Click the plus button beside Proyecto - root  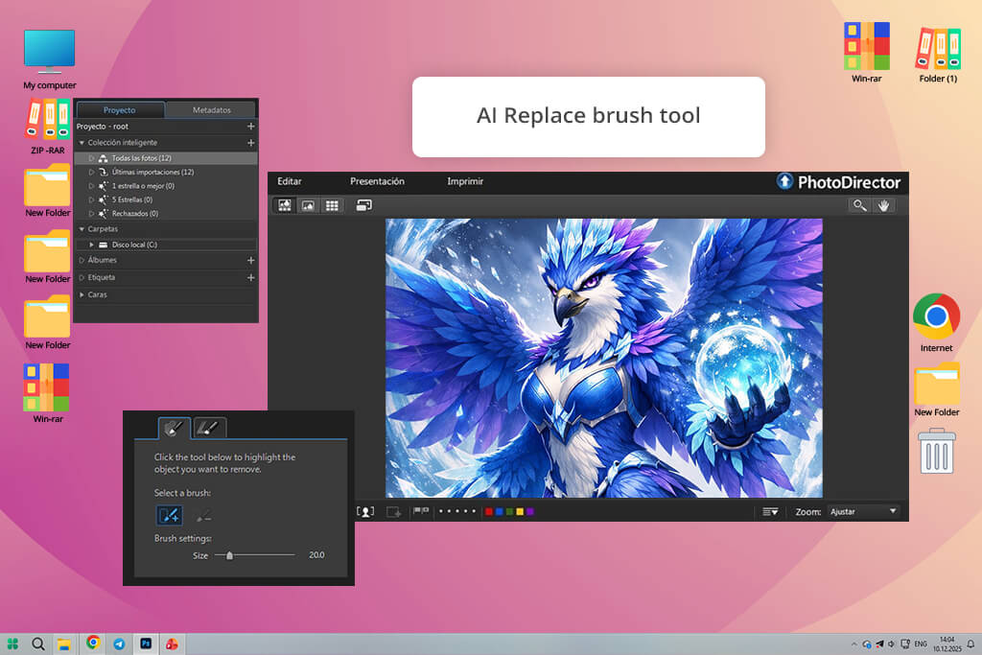point(250,126)
